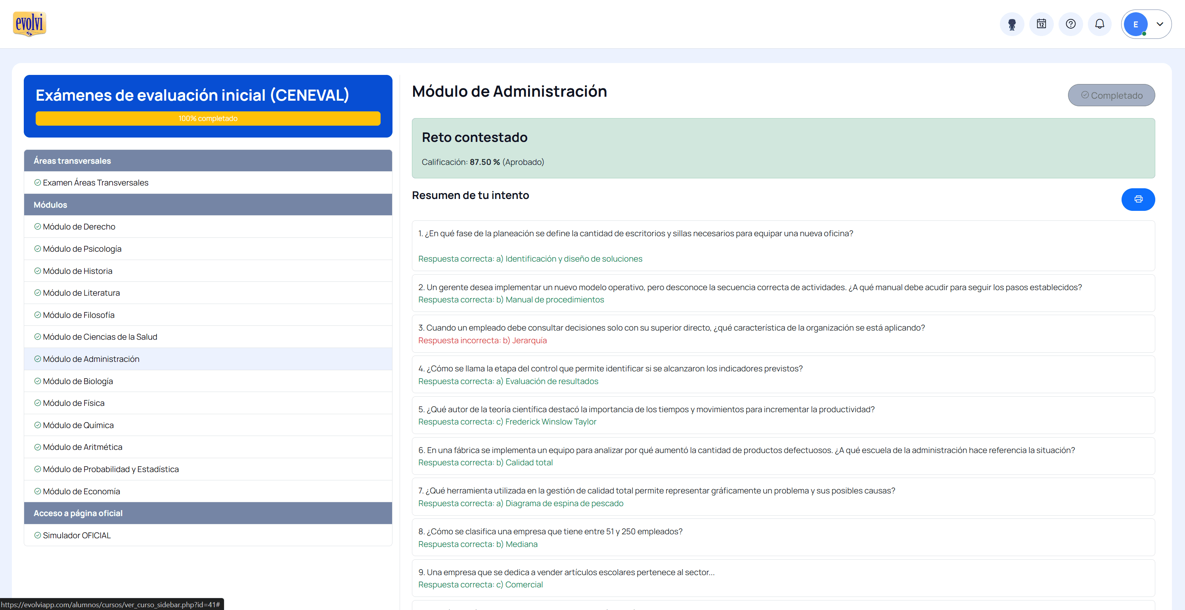This screenshot has width=1185, height=610.
Task: Click answer Diagrama de espina de pescado
Action: (x=521, y=503)
